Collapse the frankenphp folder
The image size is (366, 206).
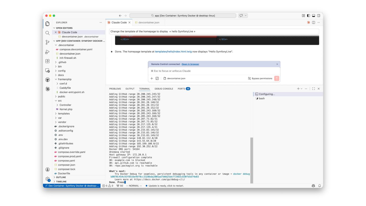(79, 79)
